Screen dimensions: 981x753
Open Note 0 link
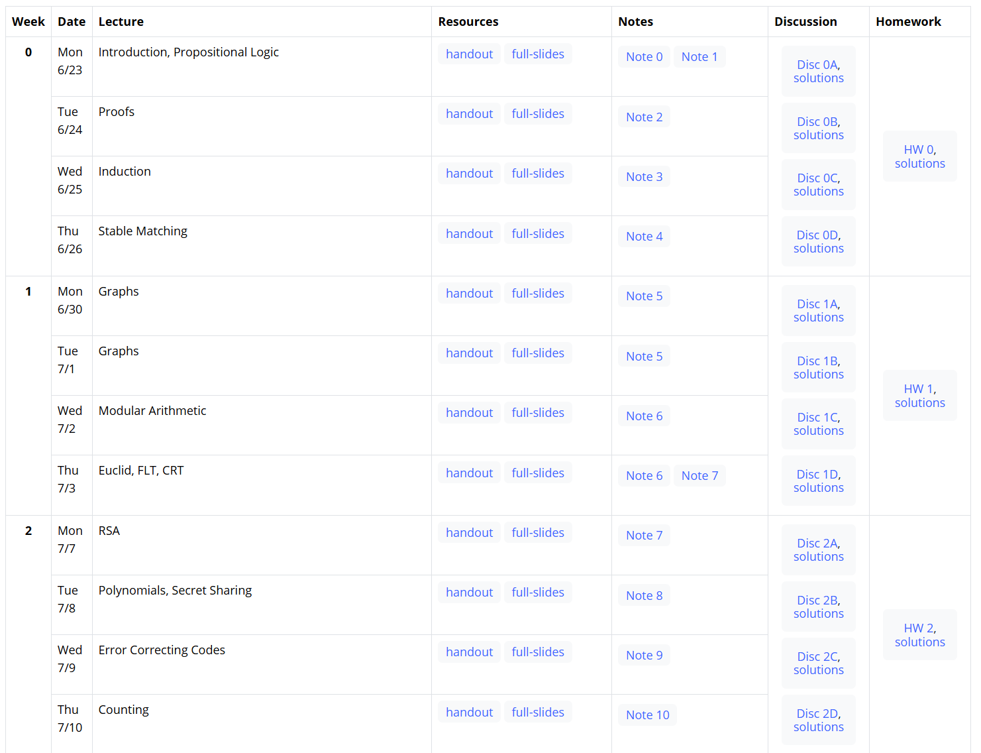(x=644, y=57)
